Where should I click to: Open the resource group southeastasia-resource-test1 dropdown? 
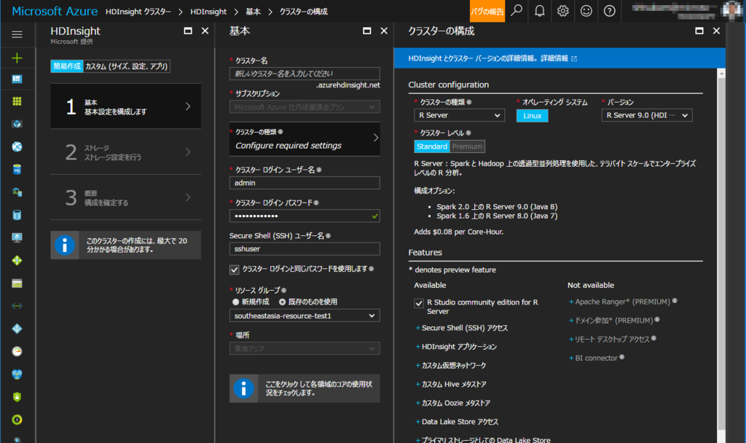coord(305,316)
